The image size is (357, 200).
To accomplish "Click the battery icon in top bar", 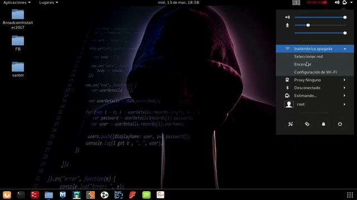I will point(345,2).
